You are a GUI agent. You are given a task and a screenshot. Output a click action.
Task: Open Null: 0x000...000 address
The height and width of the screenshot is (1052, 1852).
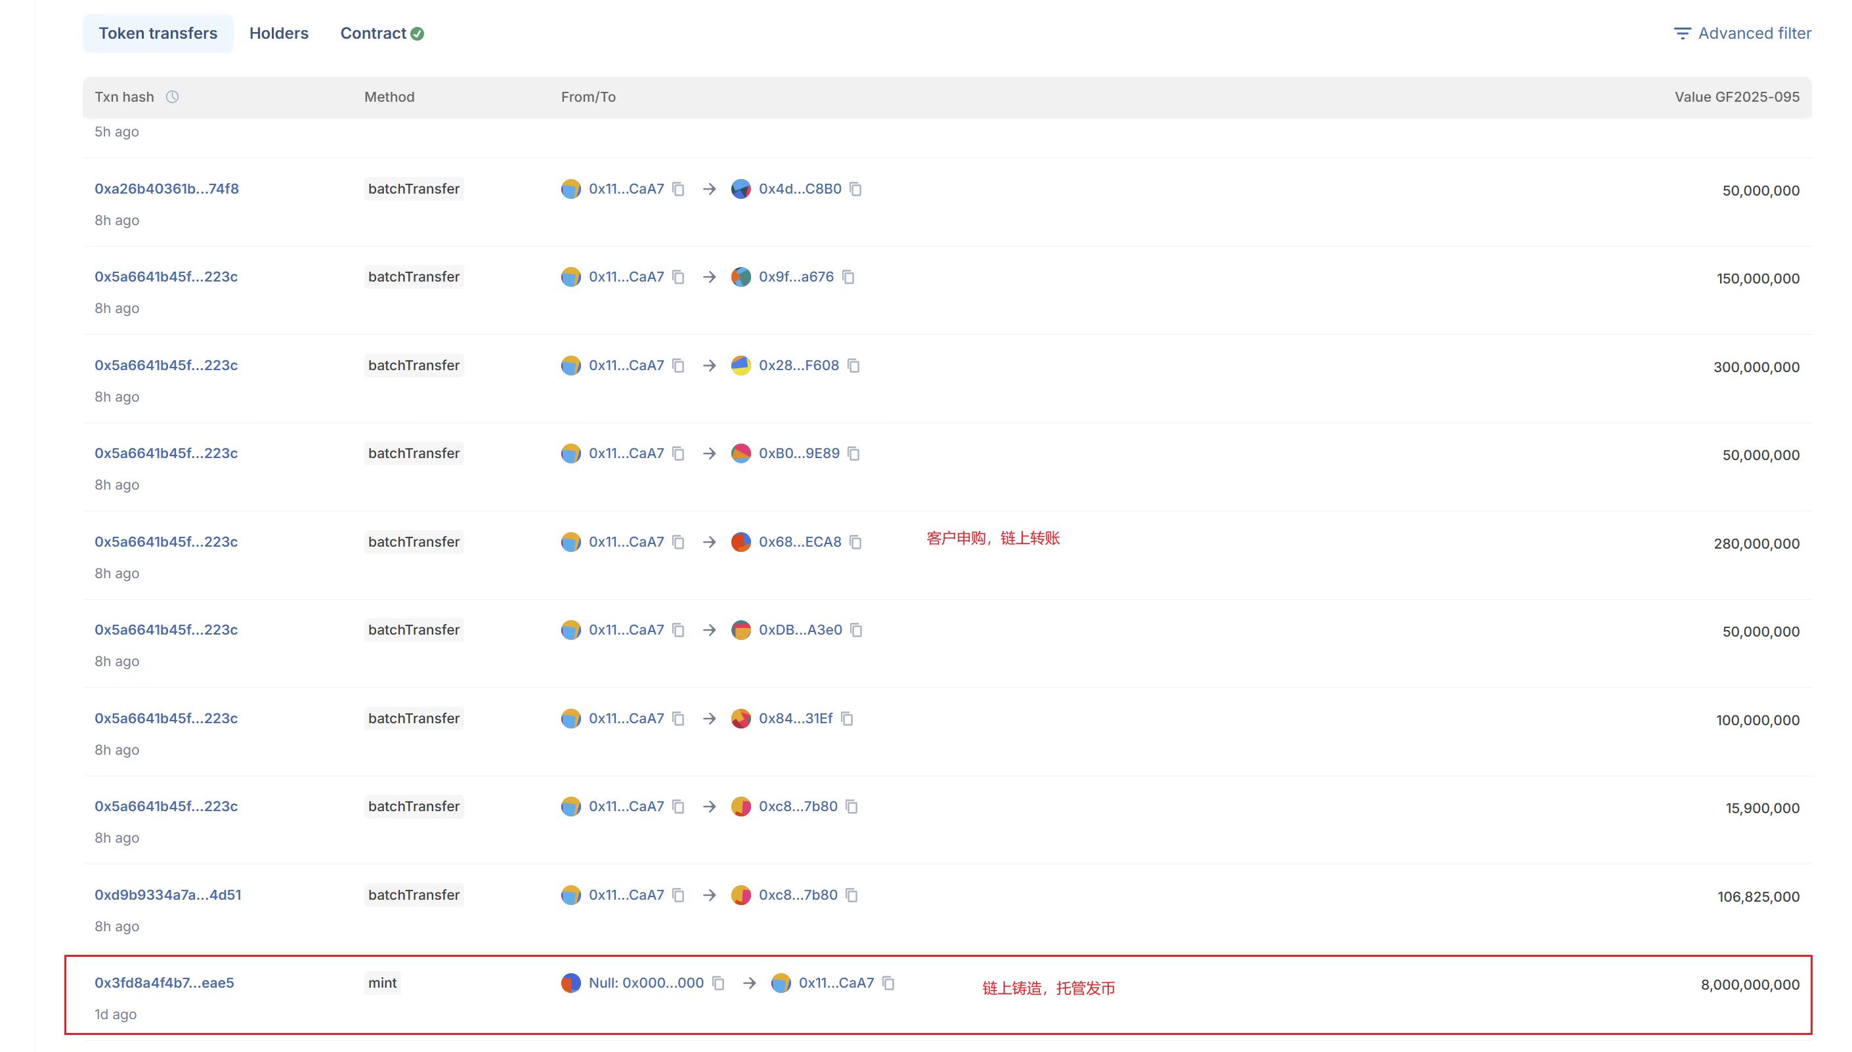pos(646,982)
